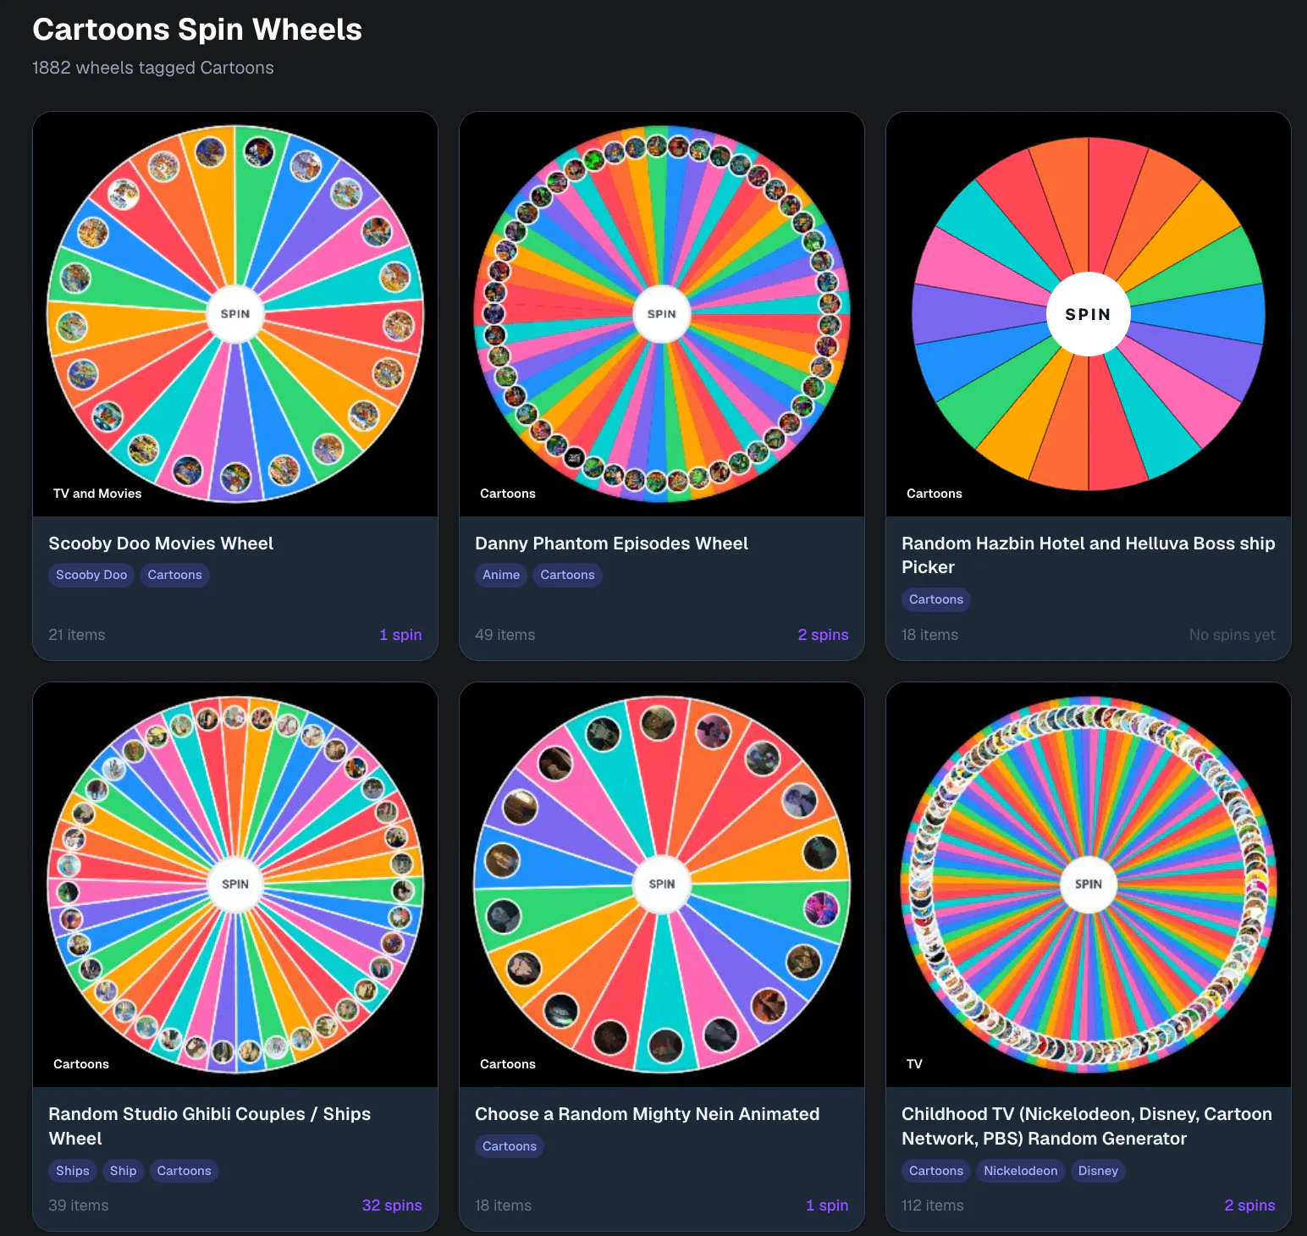The width and height of the screenshot is (1307, 1236).
Task: Click "1 spin" on the Mighty Nein card
Action: pyautogui.click(x=827, y=1206)
